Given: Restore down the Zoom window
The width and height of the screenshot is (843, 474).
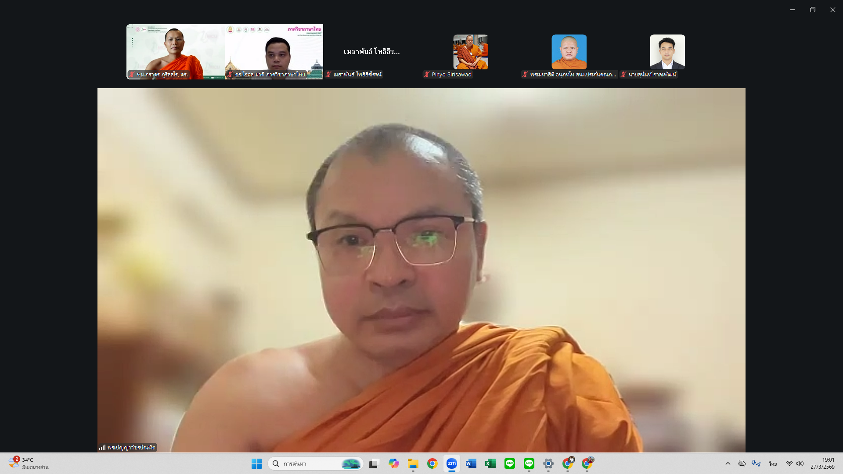Looking at the screenshot, I should pos(812,10).
